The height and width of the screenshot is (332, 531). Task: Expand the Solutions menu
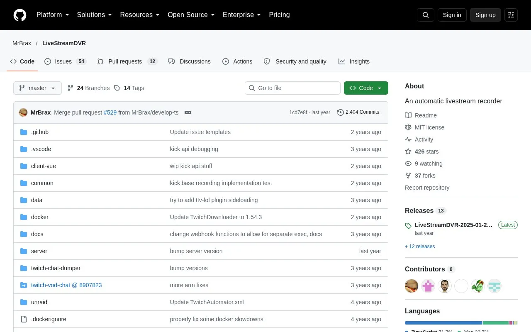95,15
